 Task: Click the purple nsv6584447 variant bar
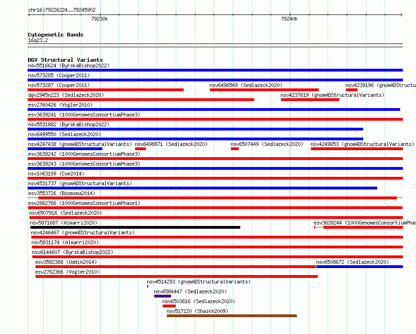pyautogui.click(x=163, y=296)
